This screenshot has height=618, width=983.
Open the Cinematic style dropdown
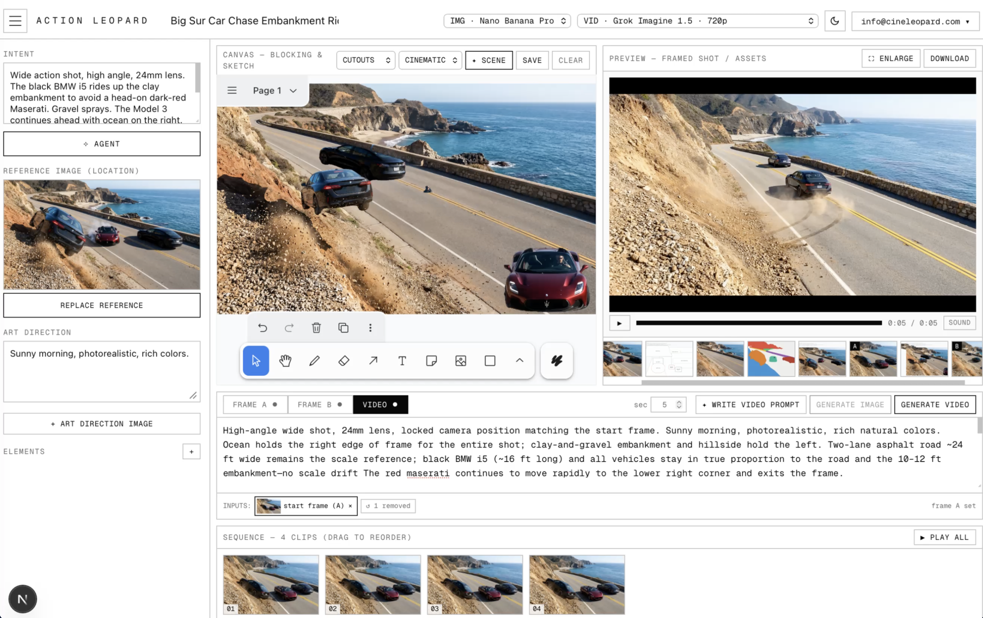click(430, 60)
